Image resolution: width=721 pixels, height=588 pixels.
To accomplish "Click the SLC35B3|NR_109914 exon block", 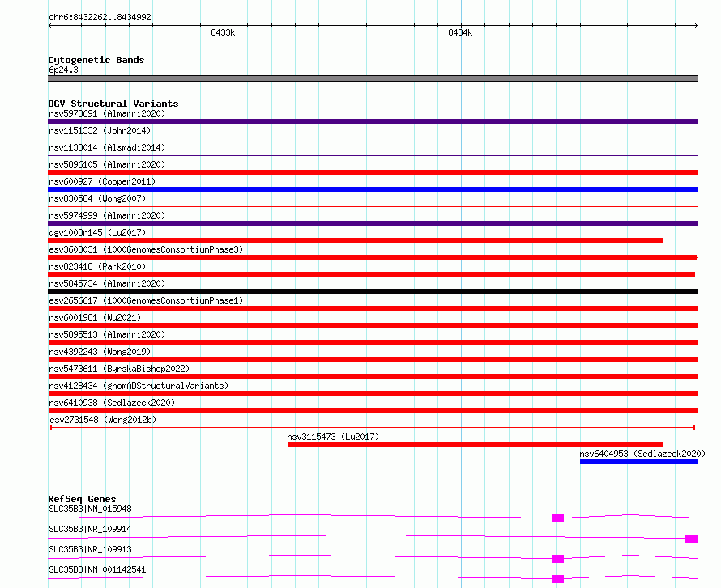I will [691, 539].
